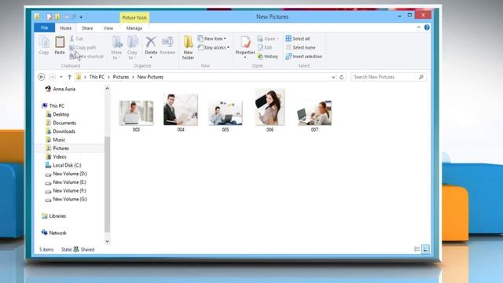
Task: Go back with the back arrow
Action: 42,77
